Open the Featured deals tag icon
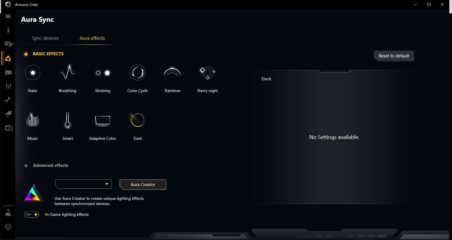Viewport: 452px width, 240px height. (8, 114)
